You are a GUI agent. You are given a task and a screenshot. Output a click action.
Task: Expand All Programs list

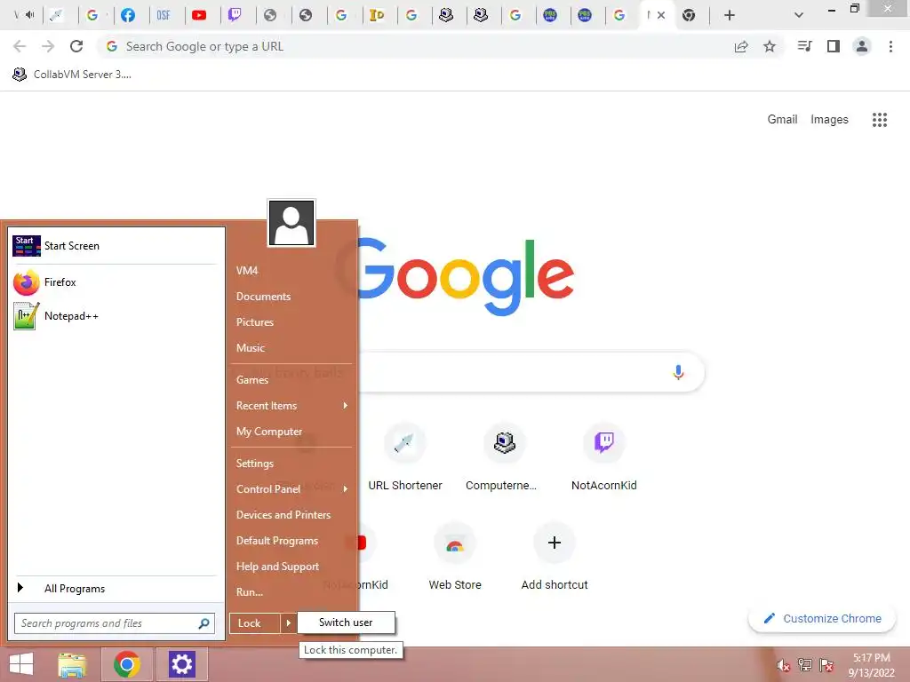[115, 589]
